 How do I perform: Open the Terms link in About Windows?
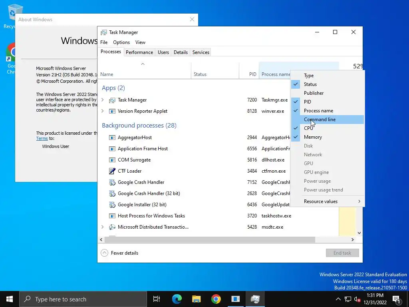coord(42,139)
